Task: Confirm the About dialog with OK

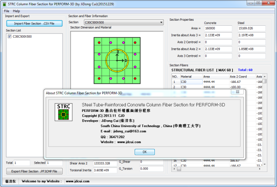Action: pos(145,152)
